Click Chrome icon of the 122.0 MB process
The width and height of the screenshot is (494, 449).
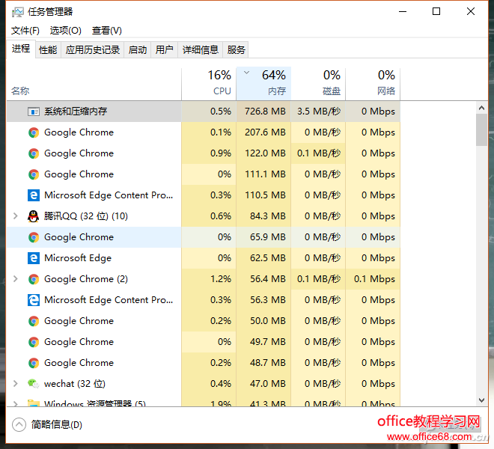(34, 153)
